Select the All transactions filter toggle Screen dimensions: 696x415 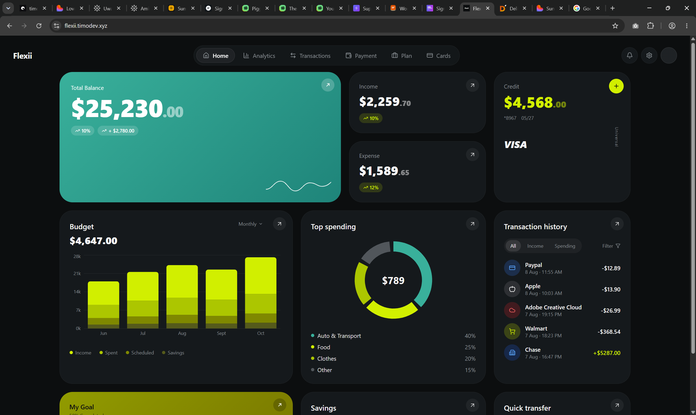[x=513, y=246]
